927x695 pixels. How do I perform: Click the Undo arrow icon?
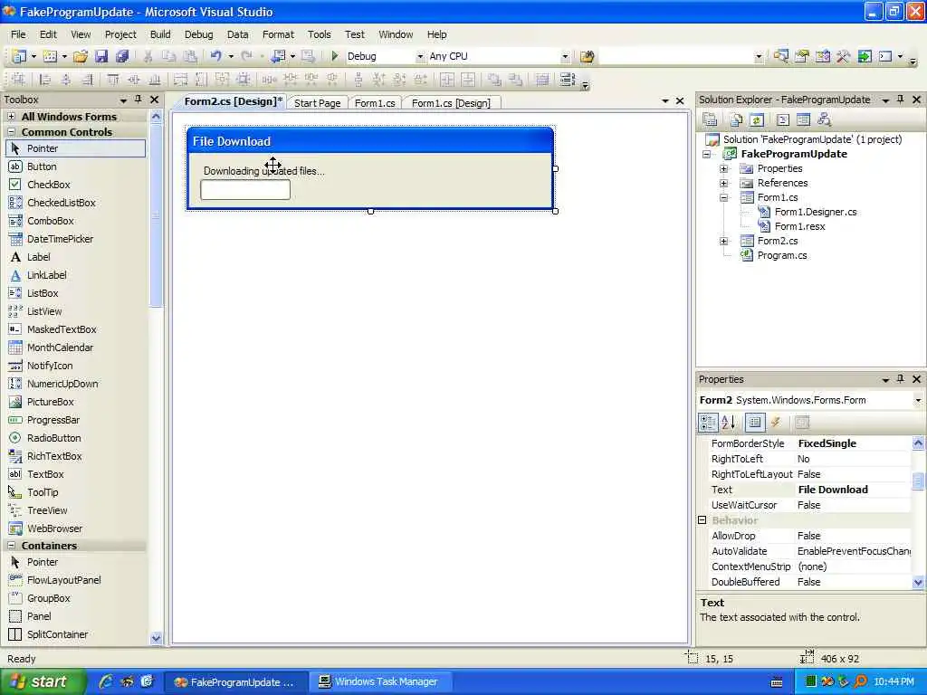(x=215, y=56)
